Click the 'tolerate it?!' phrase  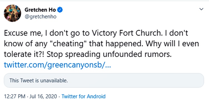click(25, 54)
